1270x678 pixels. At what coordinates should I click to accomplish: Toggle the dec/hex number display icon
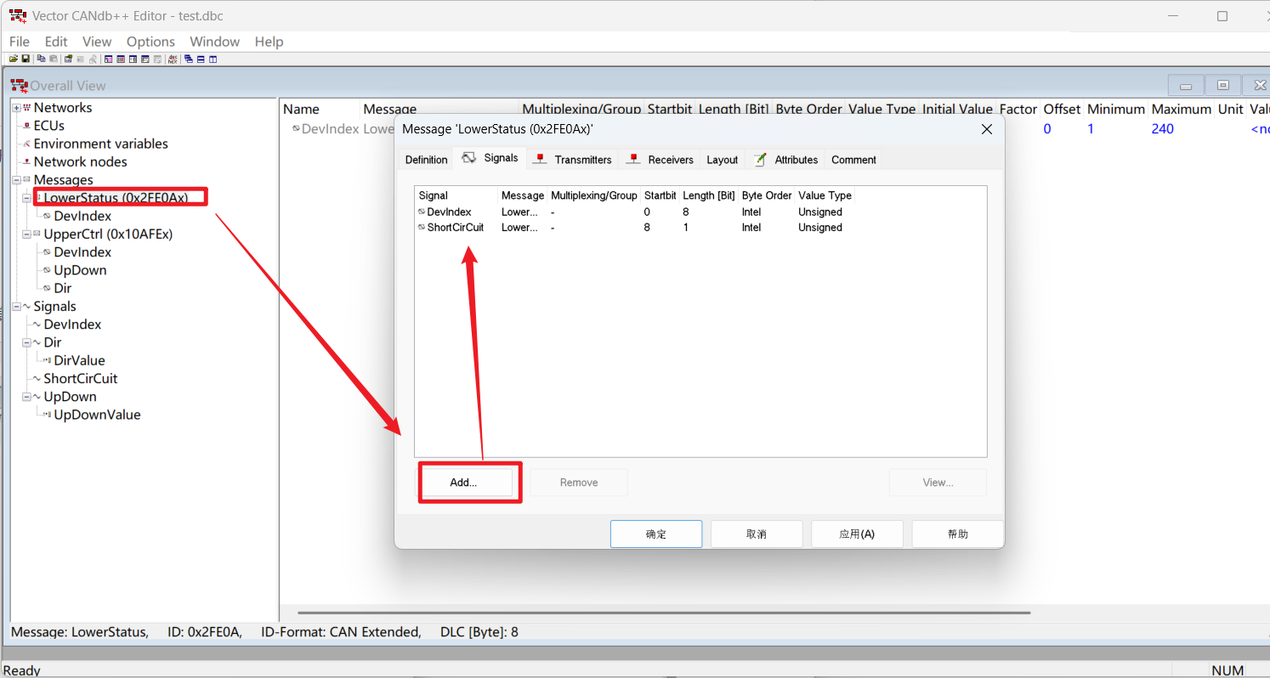[173, 59]
